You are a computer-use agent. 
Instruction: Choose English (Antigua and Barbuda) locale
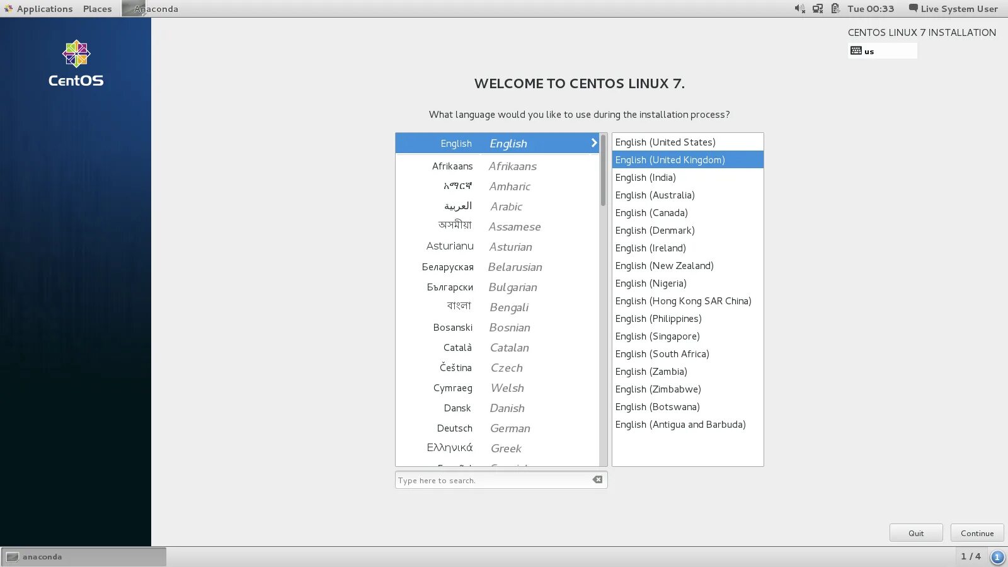click(x=687, y=425)
